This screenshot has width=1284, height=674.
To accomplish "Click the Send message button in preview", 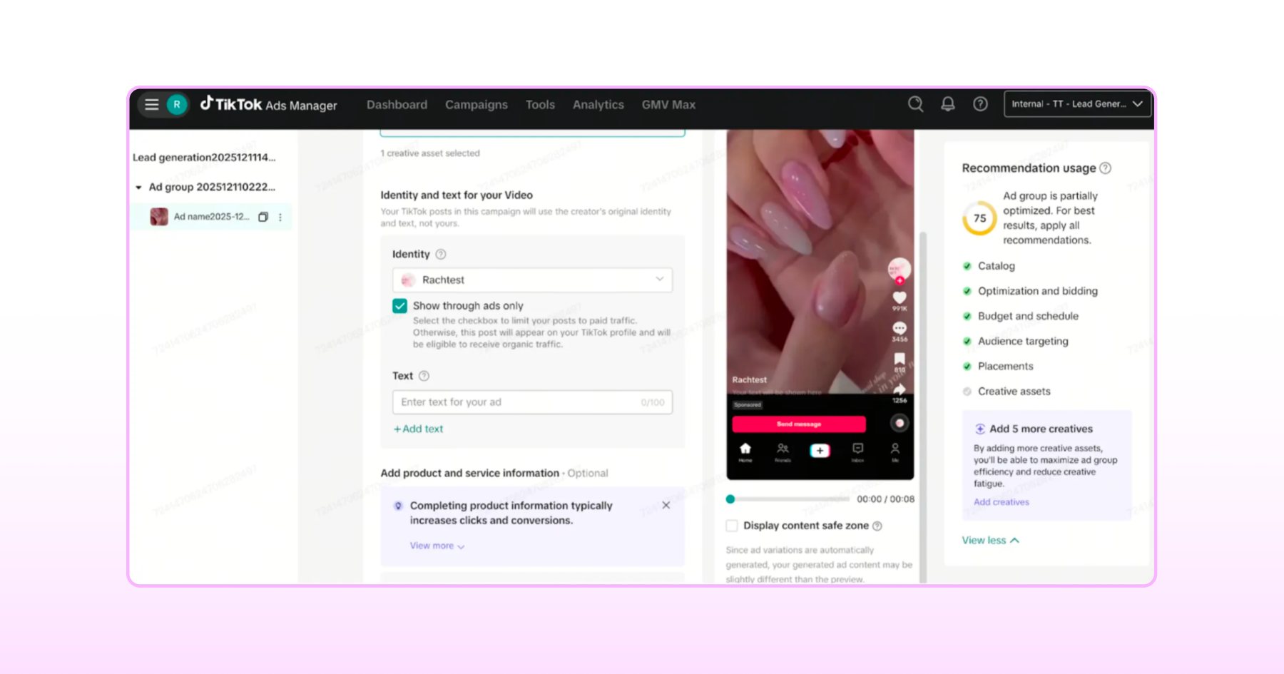I will 799,424.
